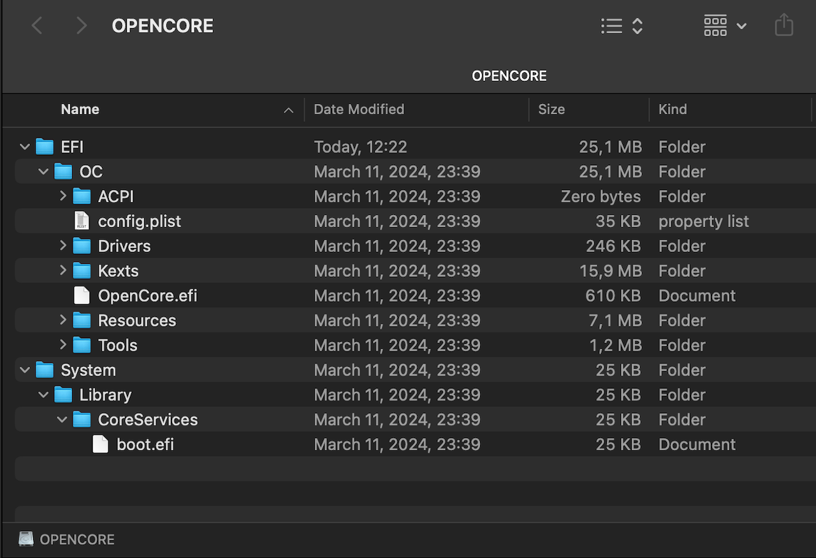
Task: Sort by Size column header
Action: point(551,110)
